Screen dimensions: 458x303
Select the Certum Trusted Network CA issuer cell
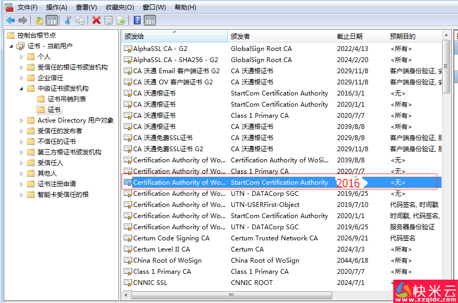pyautogui.click(x=274, y=238)
